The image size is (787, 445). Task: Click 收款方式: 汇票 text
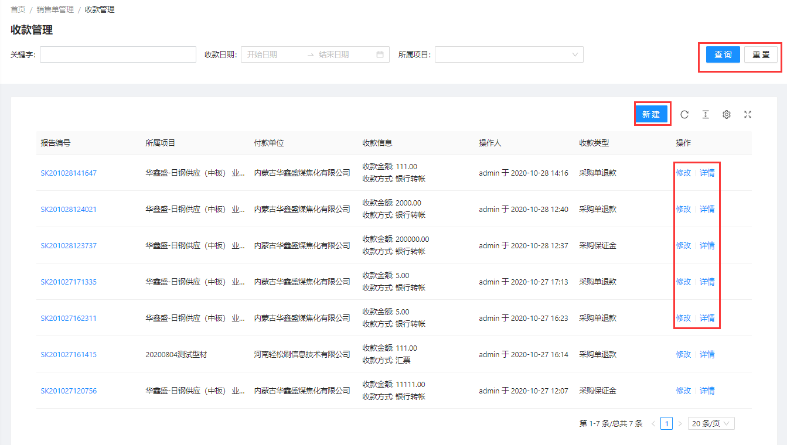387,361
